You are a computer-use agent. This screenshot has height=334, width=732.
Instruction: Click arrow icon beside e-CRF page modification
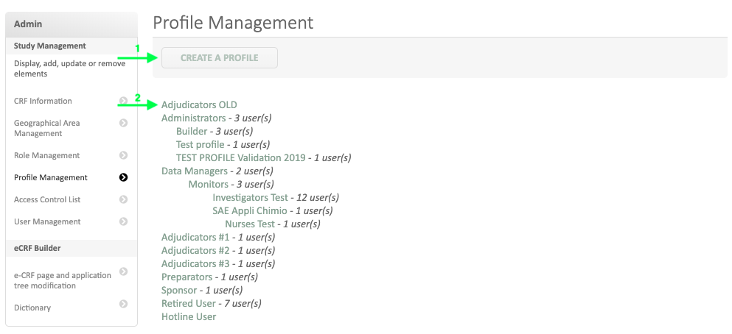click(123, 271)
